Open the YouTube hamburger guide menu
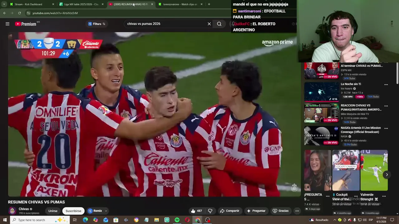 pos(7,24)
